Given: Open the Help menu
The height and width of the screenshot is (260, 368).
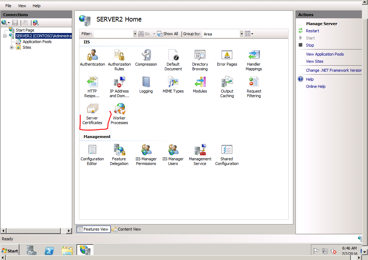Looking at the screenshot, I should [x=36, y=6].
